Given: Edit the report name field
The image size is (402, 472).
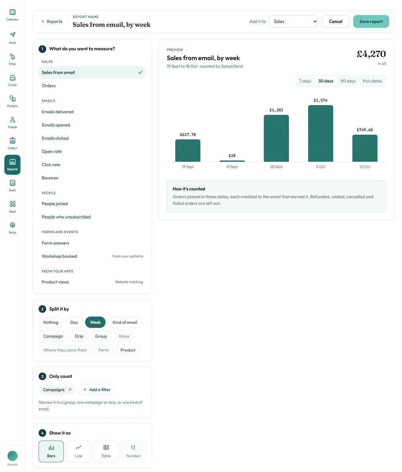Looking at the screenshot, I should [x=112, y=25].
